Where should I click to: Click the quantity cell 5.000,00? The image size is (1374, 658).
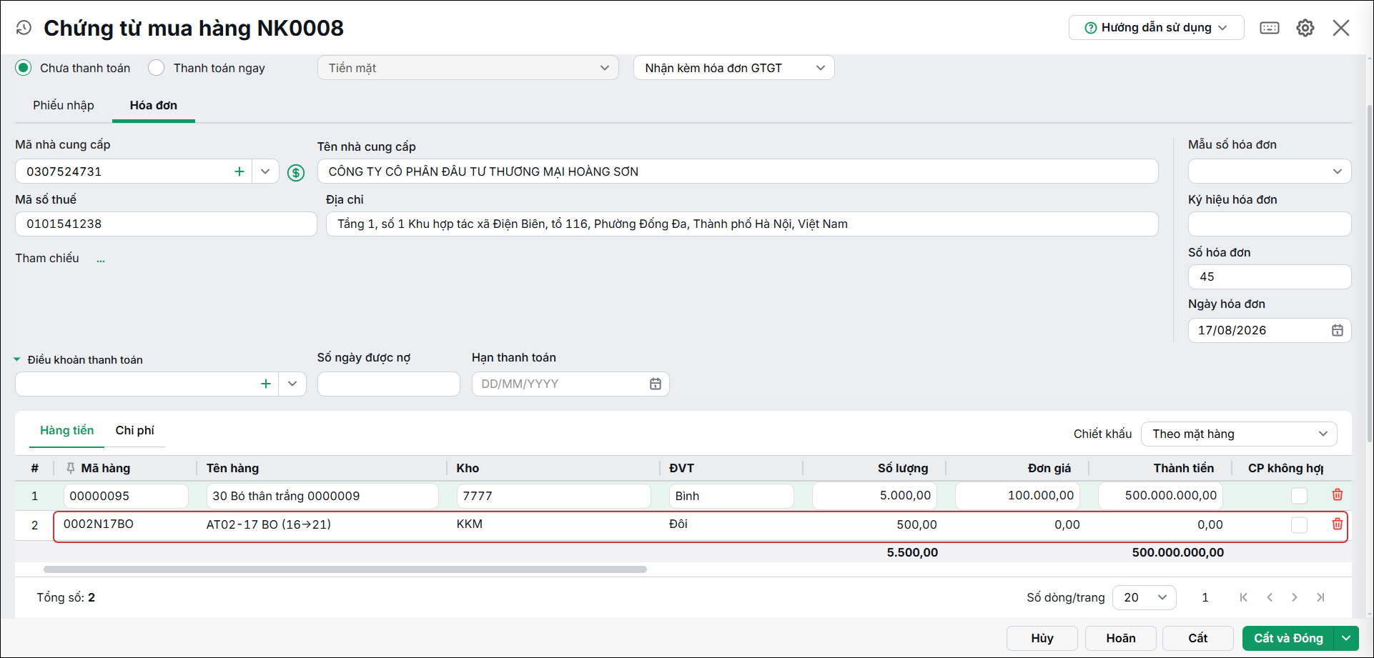pyautogui.click(x=874, y=496)
